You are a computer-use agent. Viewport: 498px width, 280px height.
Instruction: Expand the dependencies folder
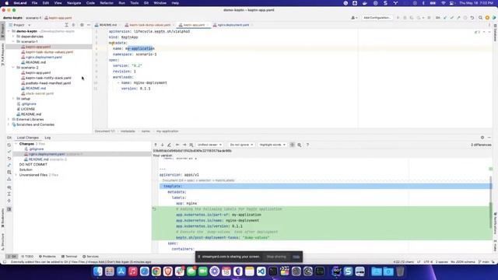13,37
